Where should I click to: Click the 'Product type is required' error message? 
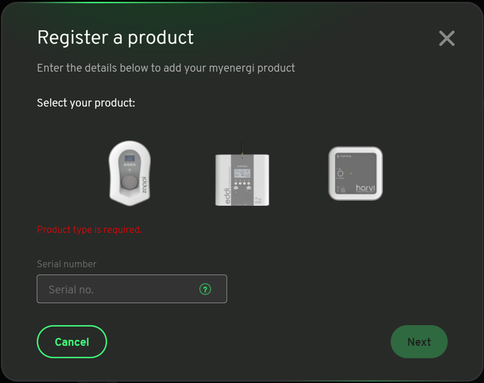[89, 230]
